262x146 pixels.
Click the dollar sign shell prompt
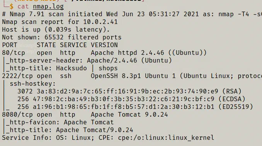[x=11, y=6]
